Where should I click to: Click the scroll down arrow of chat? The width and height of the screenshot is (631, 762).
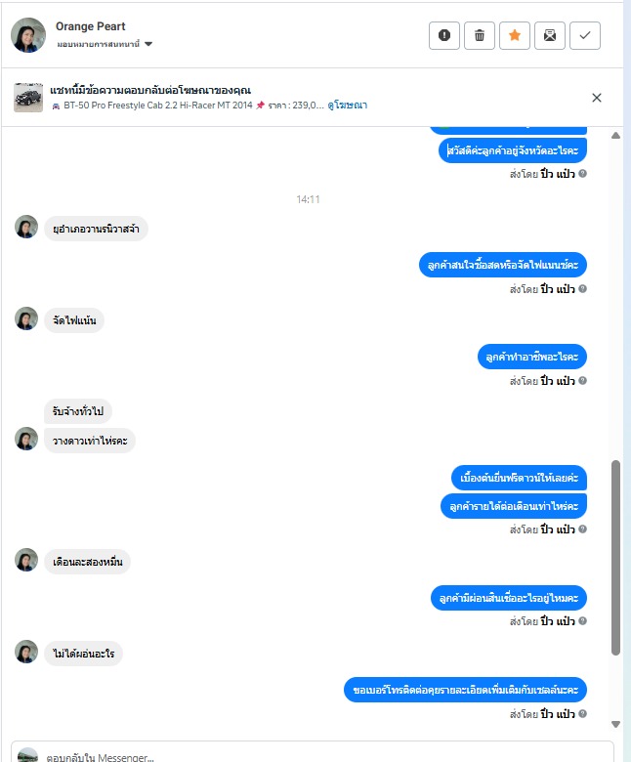click(x=615, y=725)
